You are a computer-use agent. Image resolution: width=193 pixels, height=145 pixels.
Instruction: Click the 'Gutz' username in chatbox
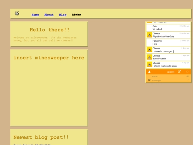pyautogui.click(x=155, y=26)
